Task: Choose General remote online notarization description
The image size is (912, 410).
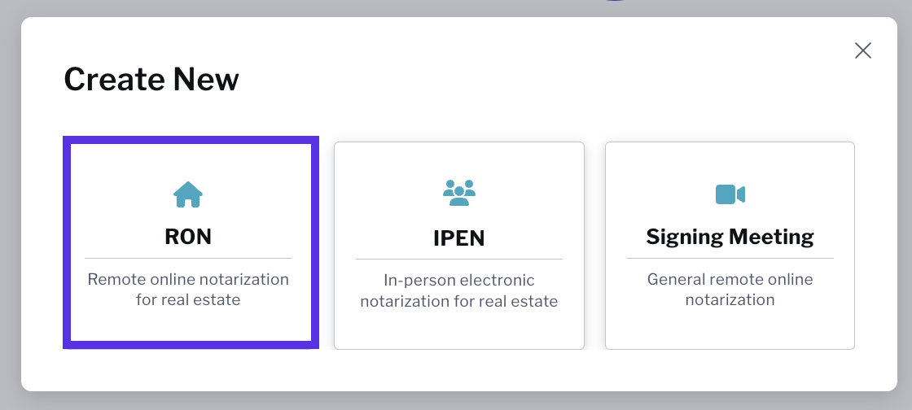Action: 730,290
